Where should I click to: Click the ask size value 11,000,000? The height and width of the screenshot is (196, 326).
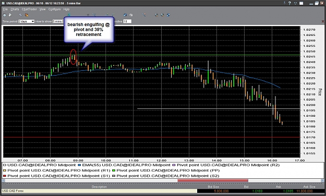[x=305, y=191]
